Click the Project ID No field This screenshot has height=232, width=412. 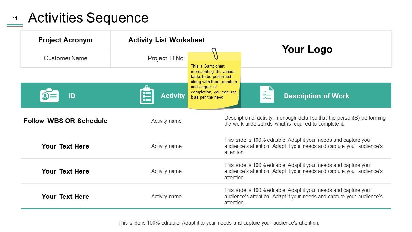click(166, 58)
